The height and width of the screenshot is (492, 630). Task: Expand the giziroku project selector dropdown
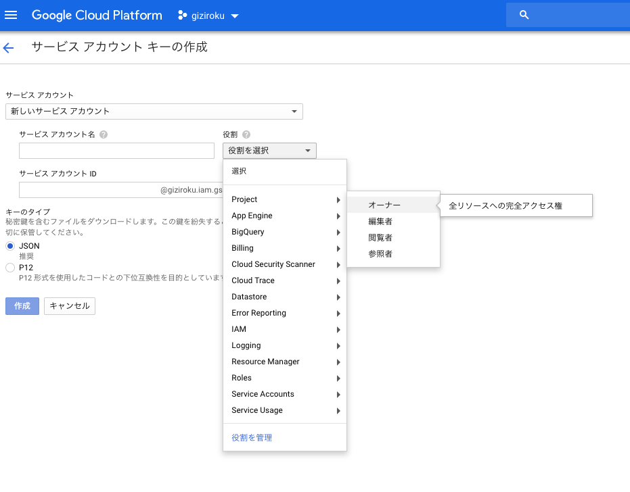pos(234,15)
